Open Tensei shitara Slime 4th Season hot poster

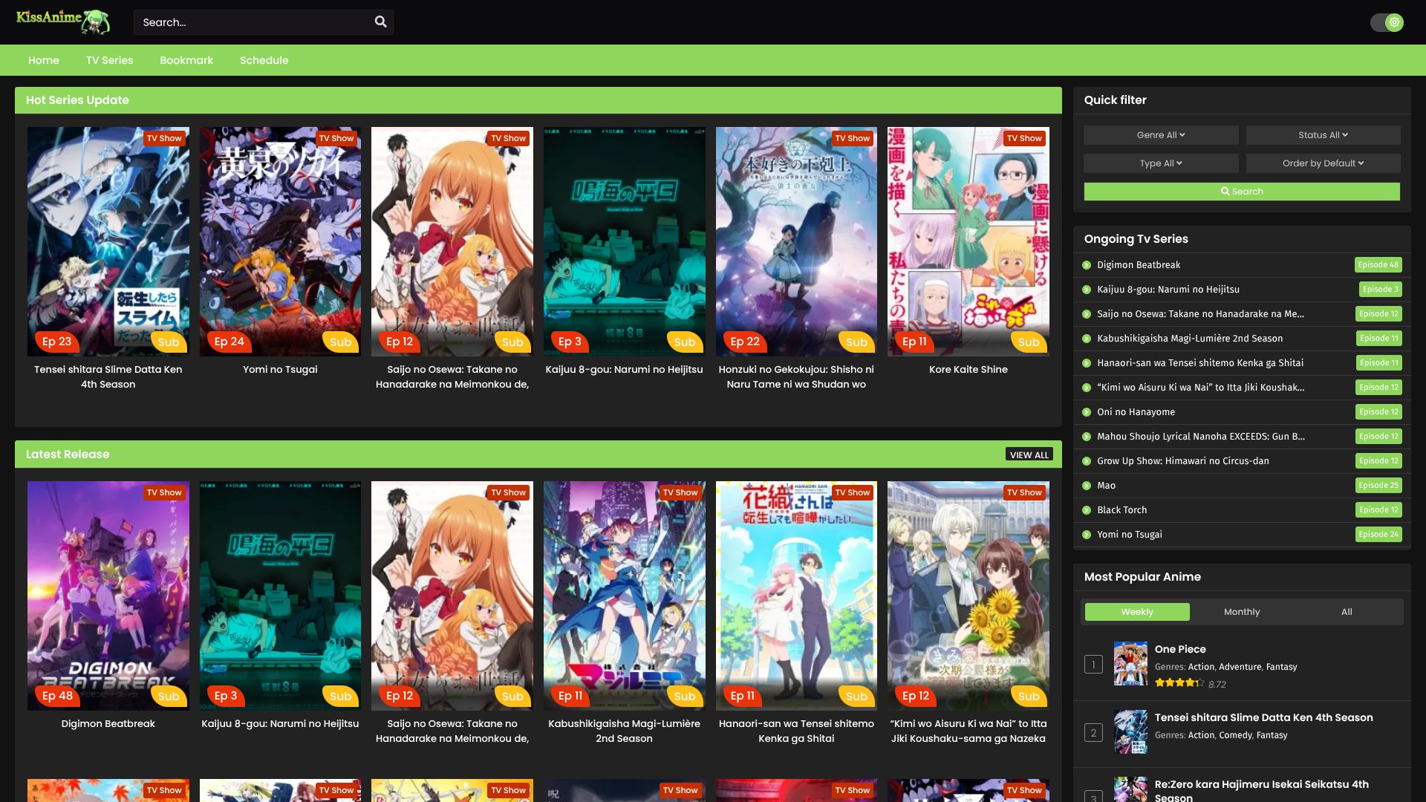coord(108,241)
